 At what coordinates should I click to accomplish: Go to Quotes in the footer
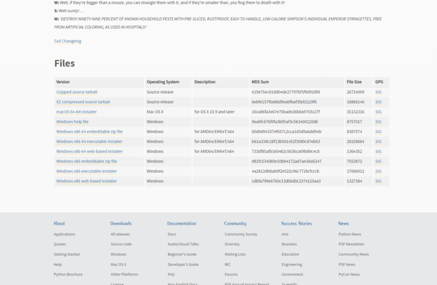click(60, 244)
